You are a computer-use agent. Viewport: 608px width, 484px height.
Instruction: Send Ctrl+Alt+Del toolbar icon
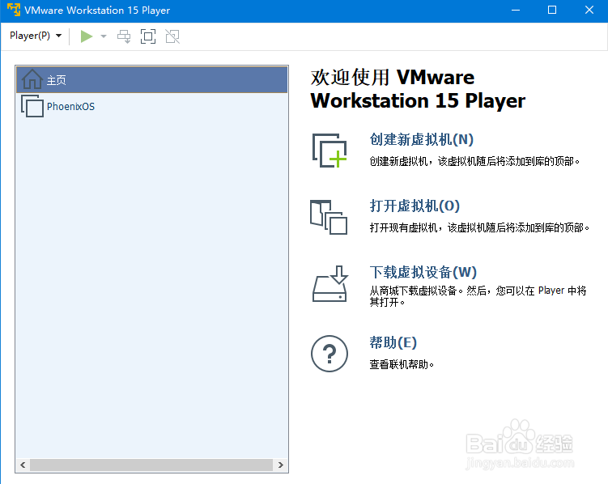coord(124,36)
